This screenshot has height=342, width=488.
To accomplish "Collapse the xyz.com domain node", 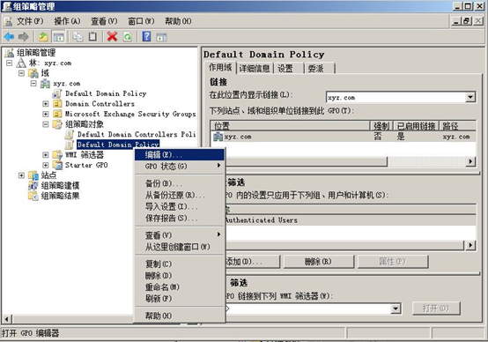I will coord(33,84).
